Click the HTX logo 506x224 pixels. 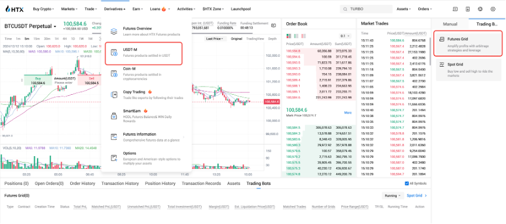15,9
